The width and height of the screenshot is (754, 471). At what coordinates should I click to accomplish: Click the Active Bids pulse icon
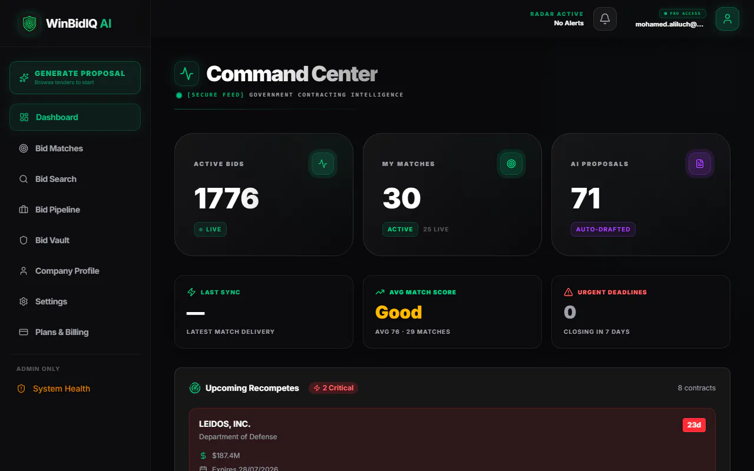(323, 164)
